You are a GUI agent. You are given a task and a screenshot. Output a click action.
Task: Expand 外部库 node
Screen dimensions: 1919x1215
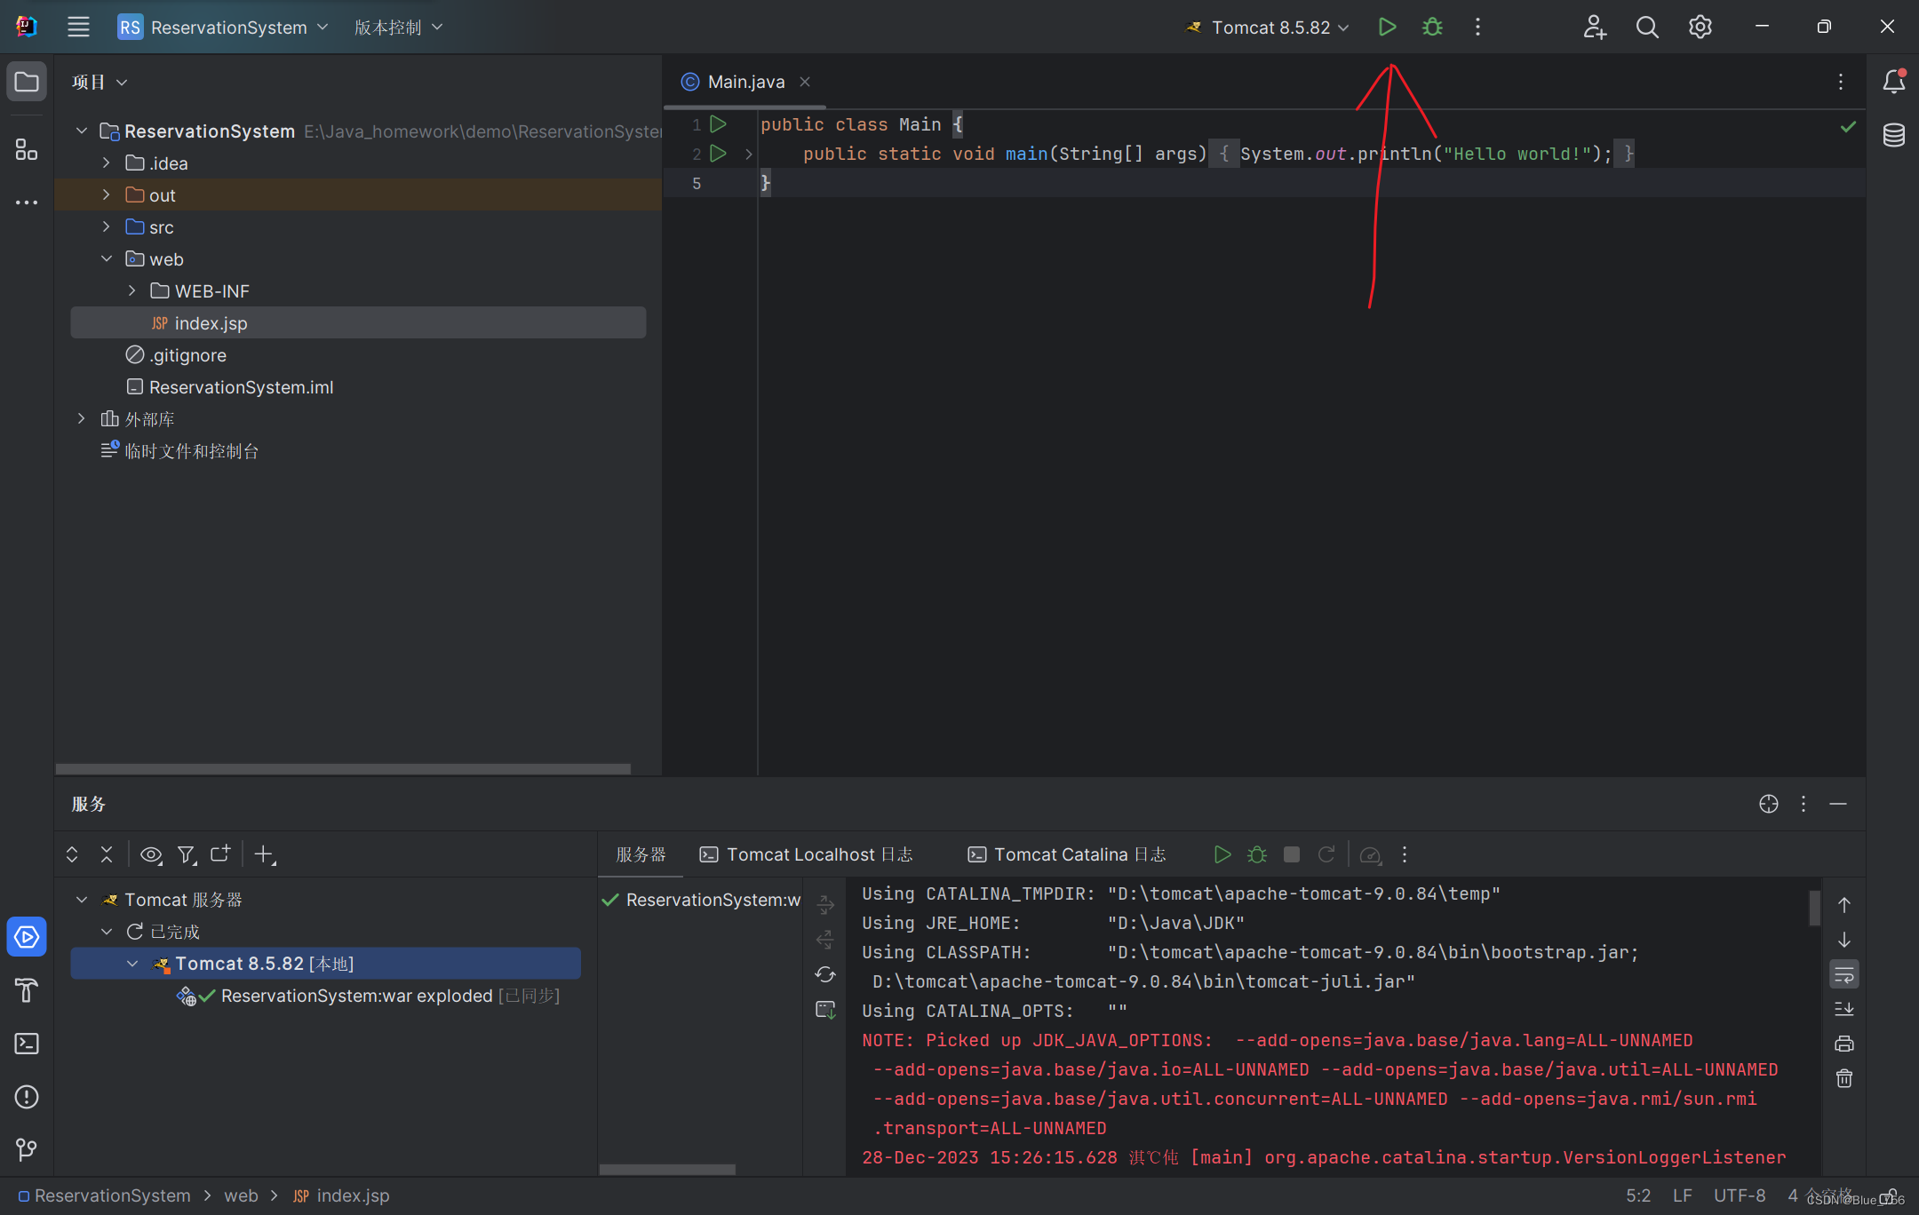pos(81,419)
